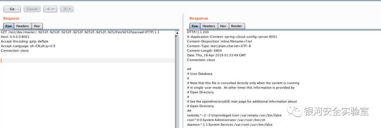This screenshot has width=381, height=128.
Task: Click the Accept-Language: zh-CN line
Action: (x=28, y=46)
